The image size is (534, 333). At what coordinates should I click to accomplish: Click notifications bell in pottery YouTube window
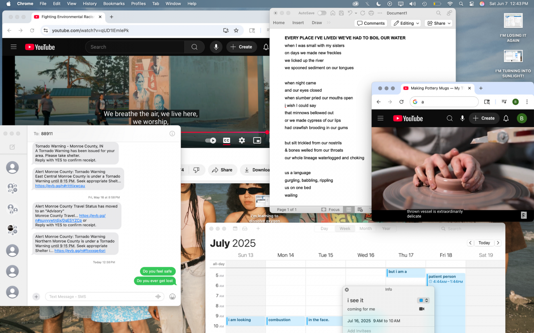(506, 118)
